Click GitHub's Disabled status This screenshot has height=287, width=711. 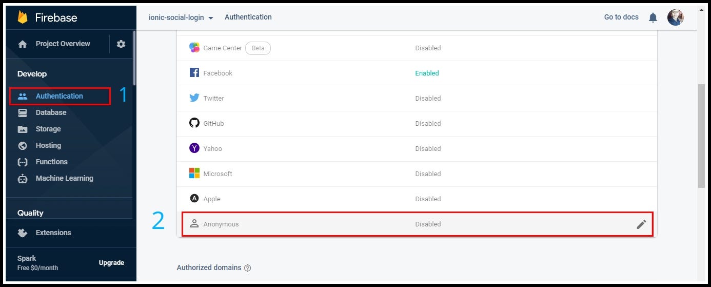click(x=428, y=123)
